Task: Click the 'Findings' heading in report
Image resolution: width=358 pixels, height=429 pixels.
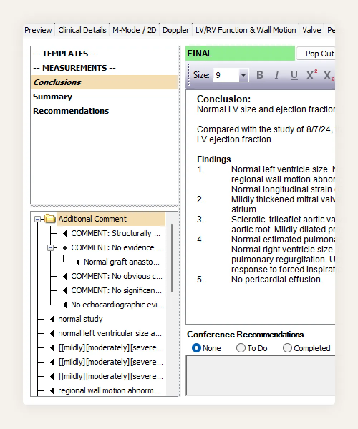Action: click(x=214, y=159)
